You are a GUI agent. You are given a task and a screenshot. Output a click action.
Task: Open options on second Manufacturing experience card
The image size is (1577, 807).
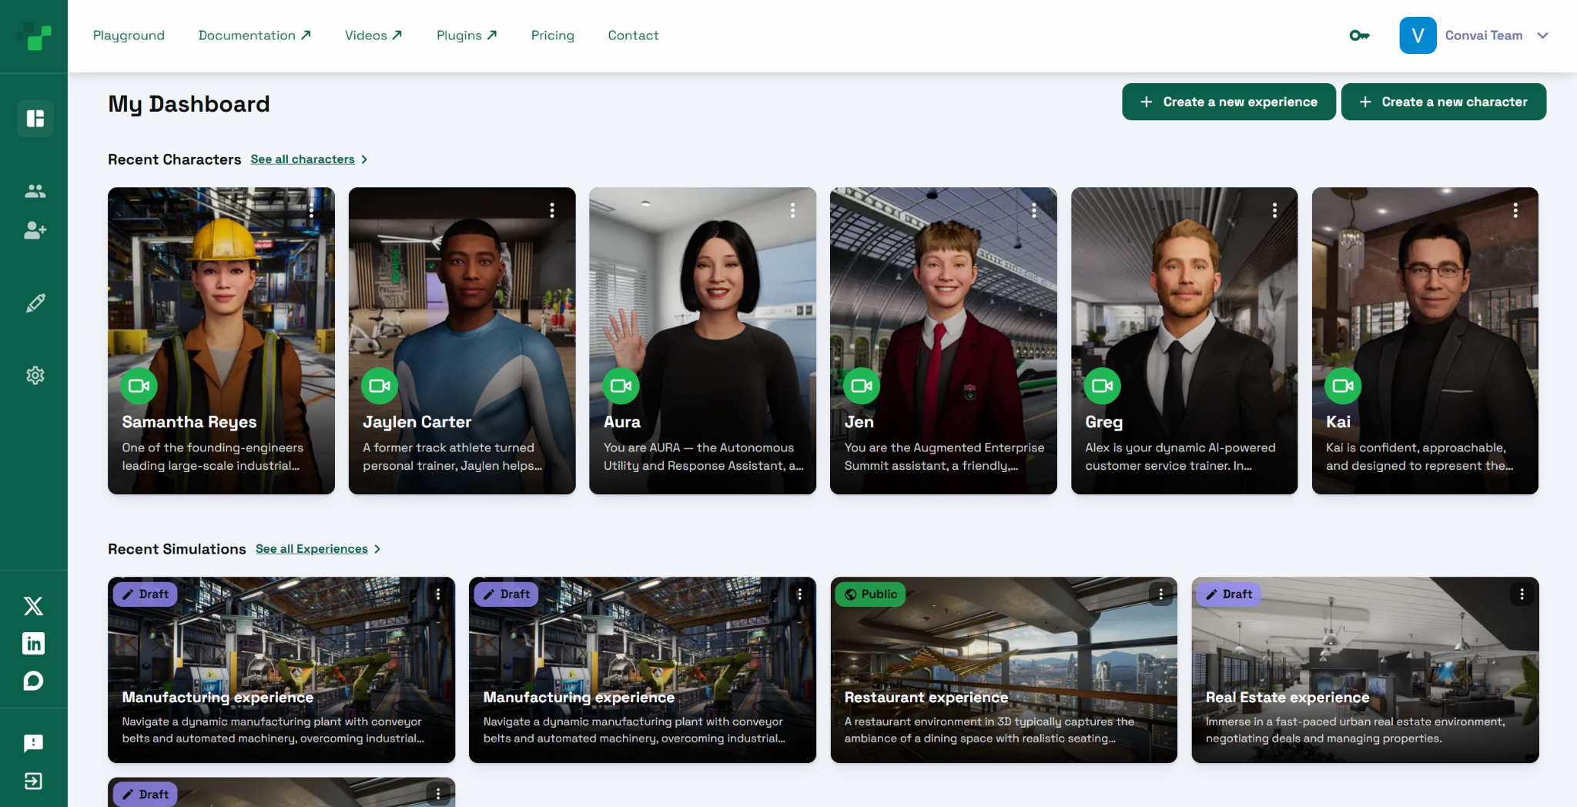pos(800,594)
